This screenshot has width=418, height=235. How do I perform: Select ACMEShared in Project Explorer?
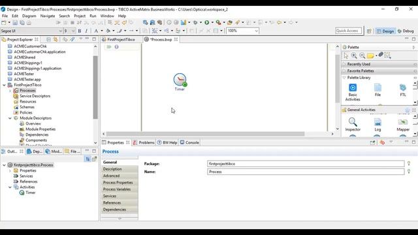[x=25, y=57]
